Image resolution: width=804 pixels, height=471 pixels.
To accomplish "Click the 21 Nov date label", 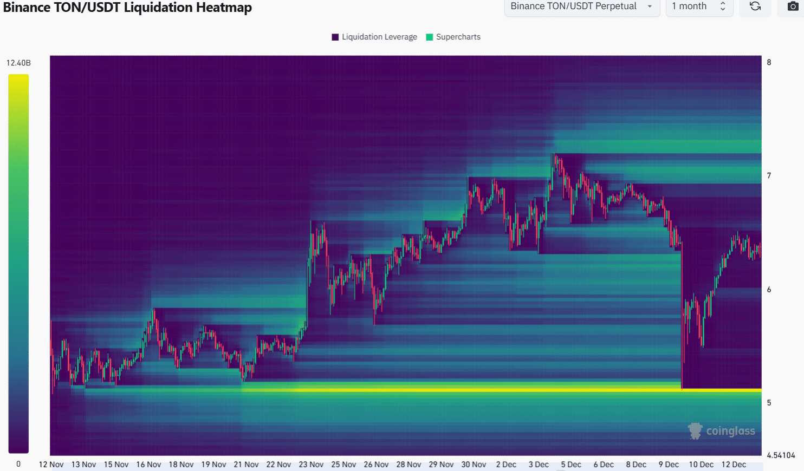I will 247,465.
